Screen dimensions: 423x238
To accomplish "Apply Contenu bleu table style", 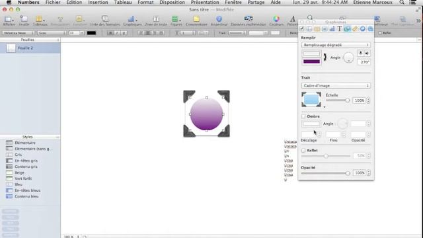I will [x=26, y=196].
